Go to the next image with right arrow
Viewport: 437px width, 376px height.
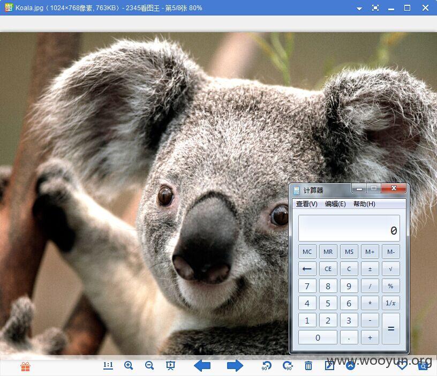point(235,366)
